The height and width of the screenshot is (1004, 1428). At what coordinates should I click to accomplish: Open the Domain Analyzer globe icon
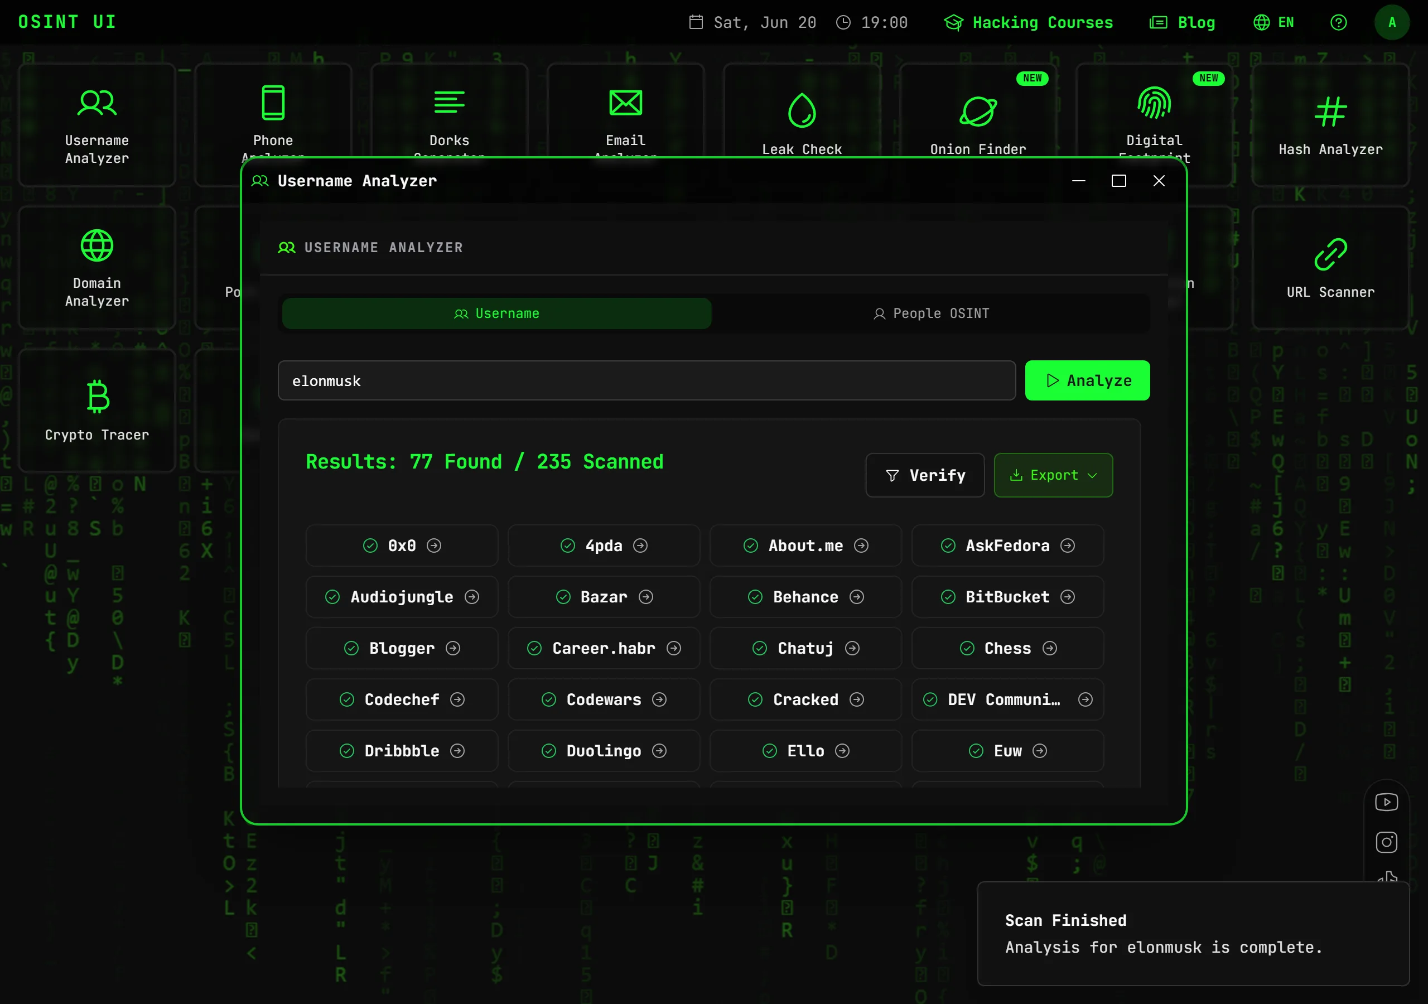97,246
